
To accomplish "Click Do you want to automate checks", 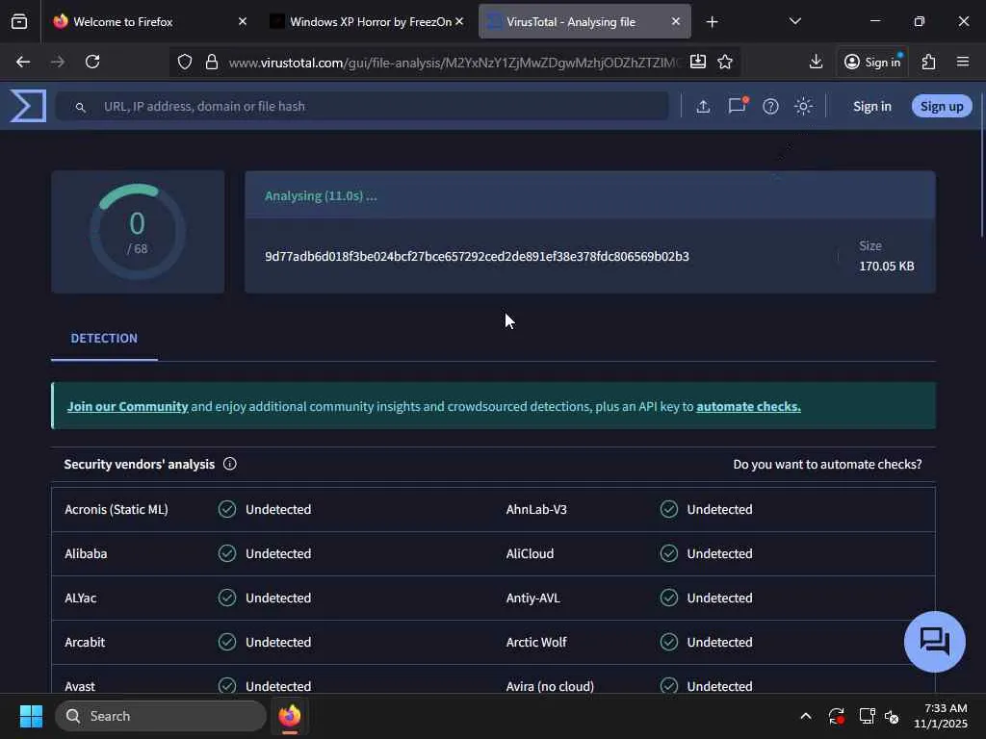I will [827, 465].
